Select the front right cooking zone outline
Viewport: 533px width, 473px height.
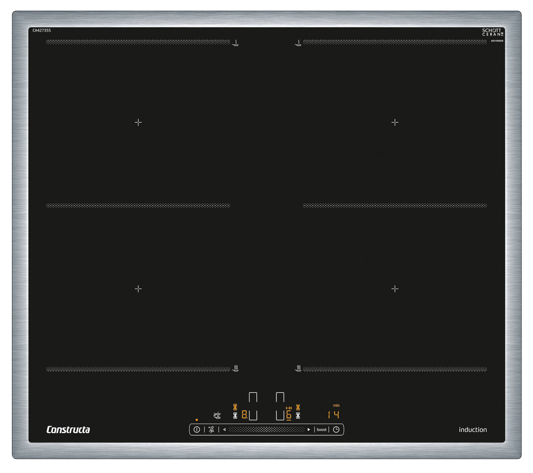[280, 415]
